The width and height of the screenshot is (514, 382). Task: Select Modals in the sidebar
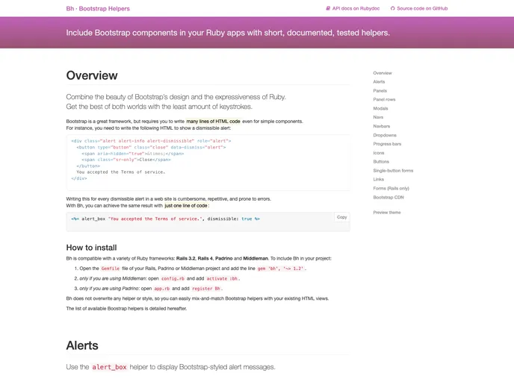[380, 108]
